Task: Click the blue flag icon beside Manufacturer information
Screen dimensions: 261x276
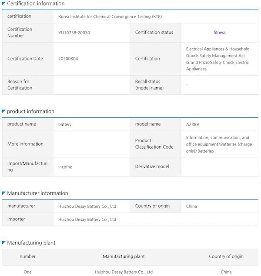Action: click(x=3, y=193)
